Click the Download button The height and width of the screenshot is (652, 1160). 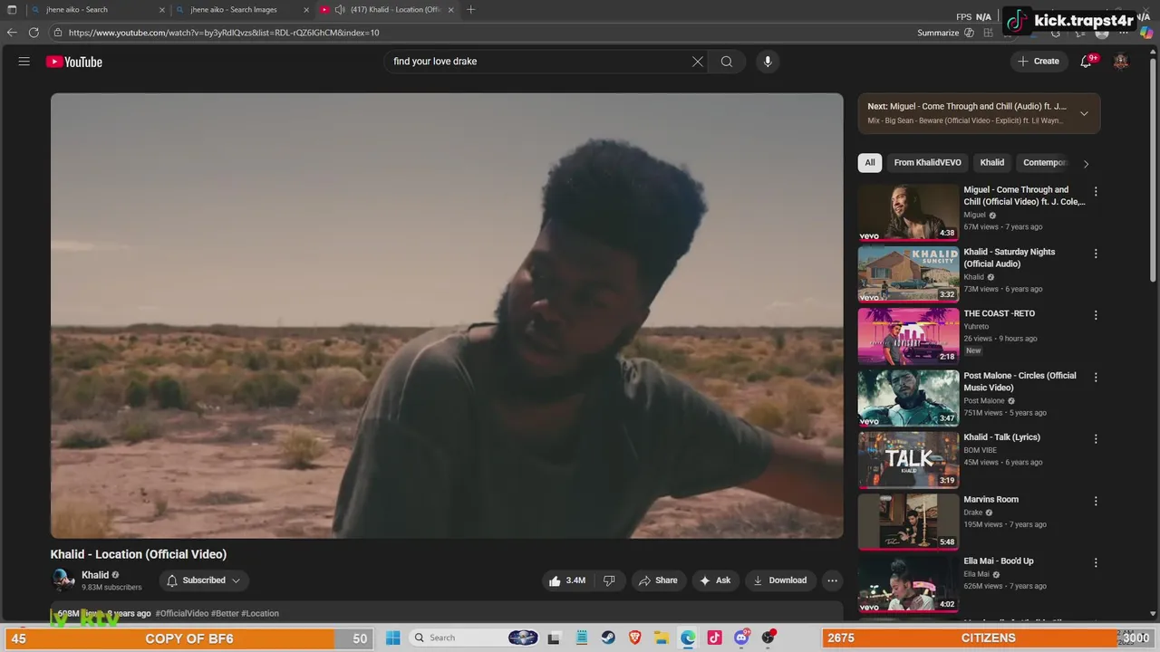pos(779,580)
